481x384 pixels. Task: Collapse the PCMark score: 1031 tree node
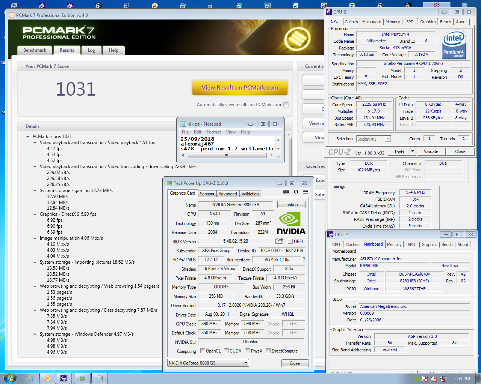(28, 136)
